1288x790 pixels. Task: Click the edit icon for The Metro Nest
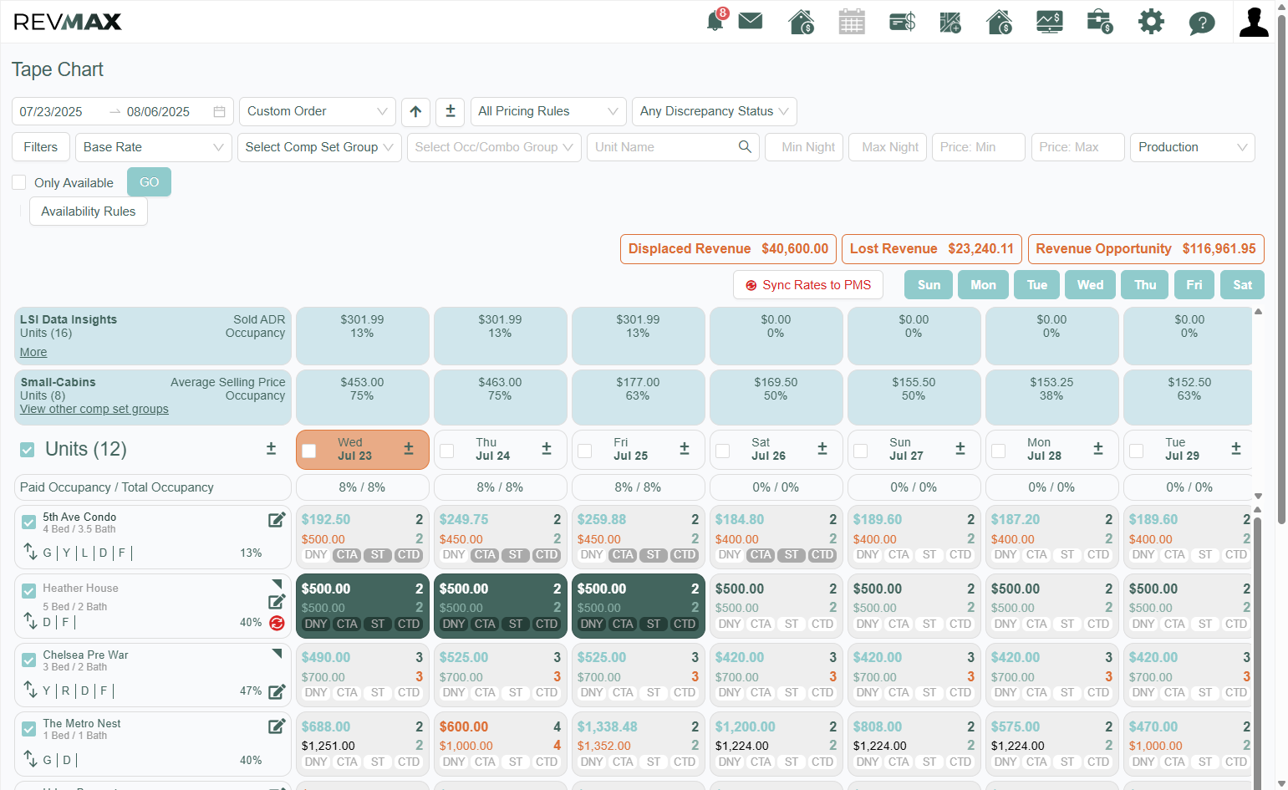277,726
